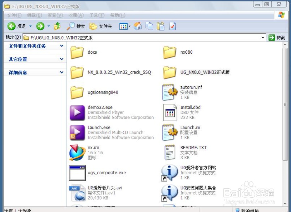Click the Back arrow button

12,26
